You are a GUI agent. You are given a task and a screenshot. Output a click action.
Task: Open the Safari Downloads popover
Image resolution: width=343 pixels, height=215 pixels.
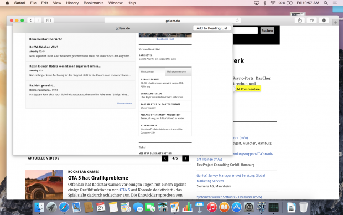[324, 21]
